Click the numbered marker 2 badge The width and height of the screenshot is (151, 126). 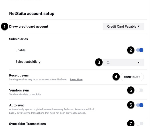[131, 50]
